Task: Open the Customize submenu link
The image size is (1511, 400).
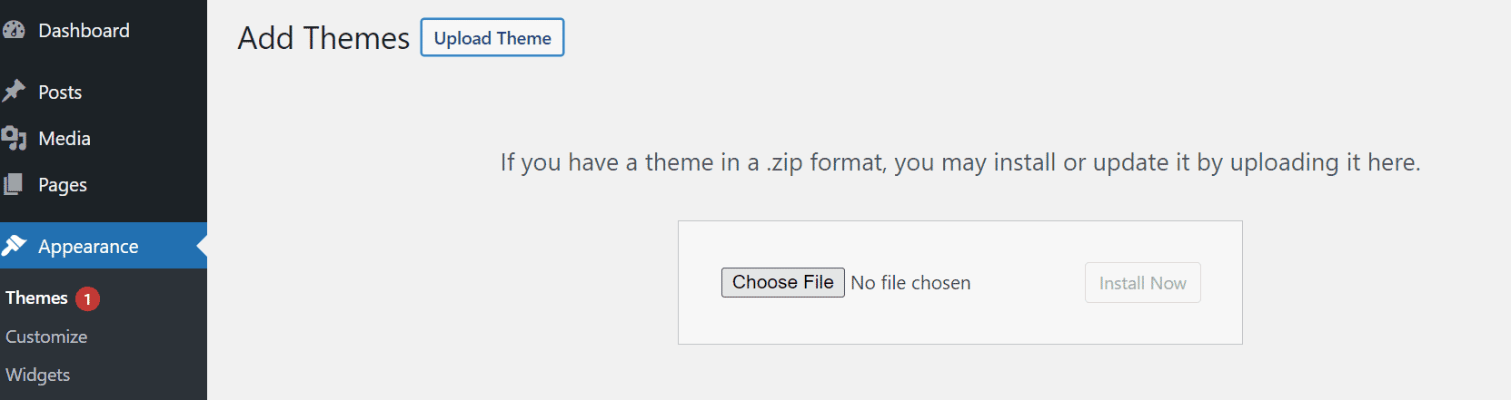Action: coord(46,337)
